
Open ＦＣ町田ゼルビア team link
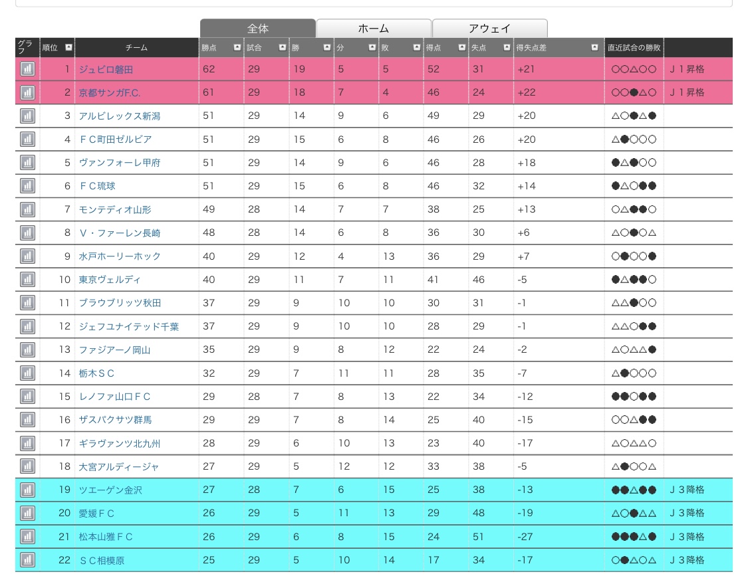click(115, 140)
